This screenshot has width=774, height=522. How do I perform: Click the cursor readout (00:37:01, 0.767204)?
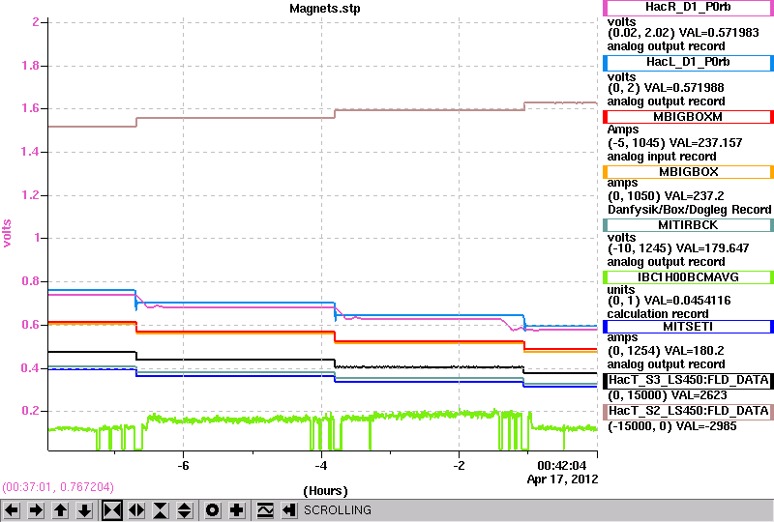[x=58, y=487]
